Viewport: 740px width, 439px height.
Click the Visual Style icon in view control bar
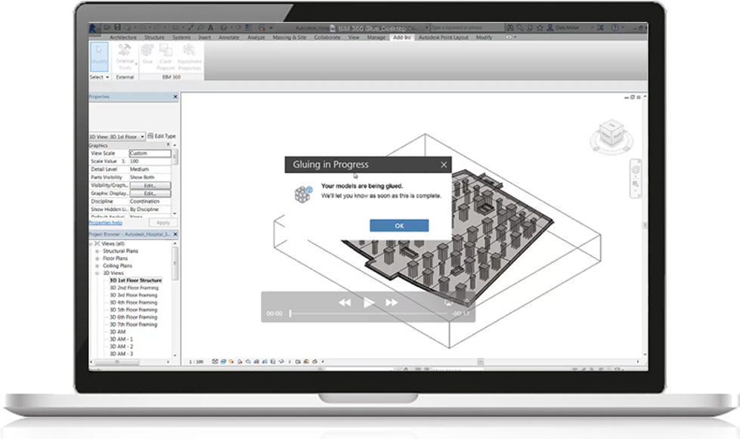click(x=223, y=362)
